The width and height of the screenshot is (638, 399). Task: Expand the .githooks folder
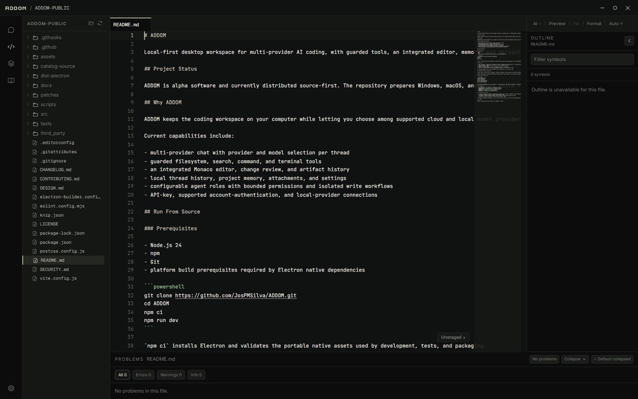pos(28,38)
